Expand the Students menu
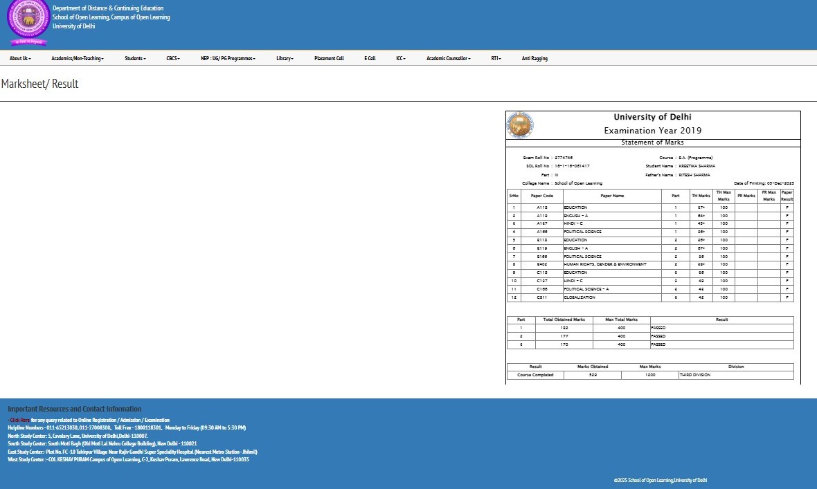Image resolution: width=817 pixels, height=489 pixels. (135, 59)
